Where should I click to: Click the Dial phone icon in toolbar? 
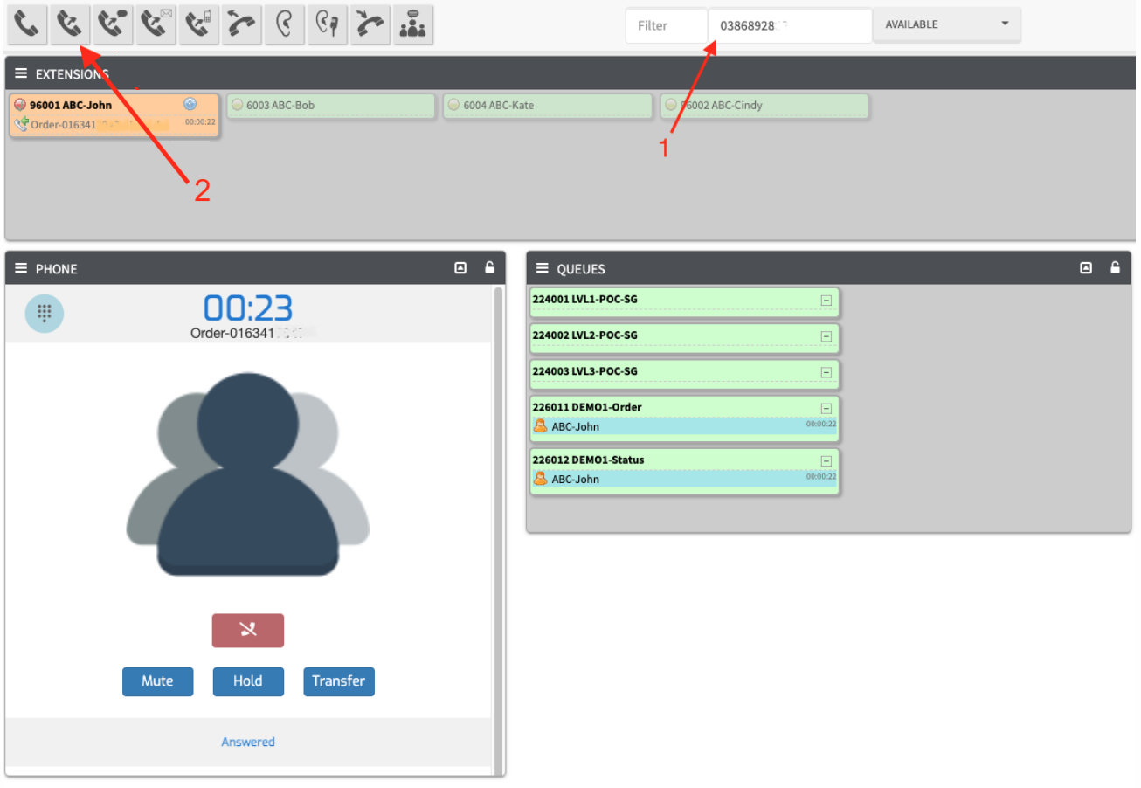(27, 25)
